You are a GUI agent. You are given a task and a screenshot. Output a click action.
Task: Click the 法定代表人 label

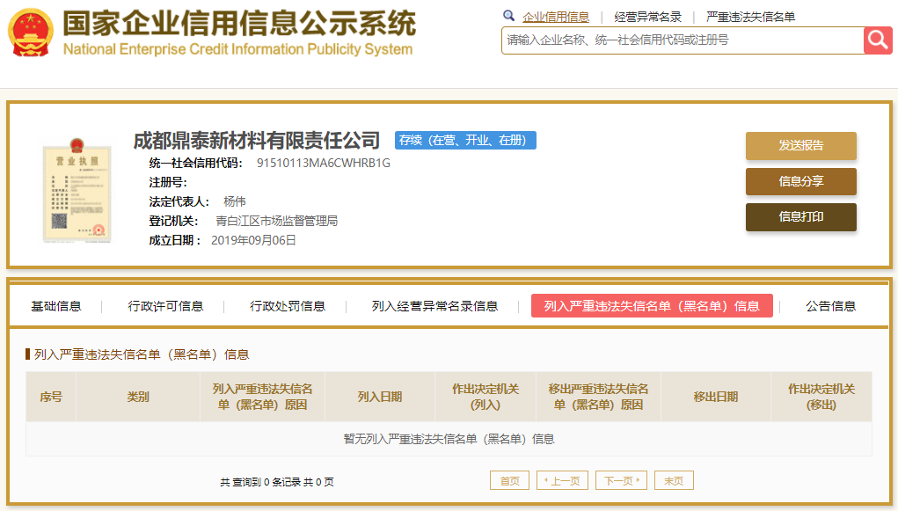tap(179, 201)
